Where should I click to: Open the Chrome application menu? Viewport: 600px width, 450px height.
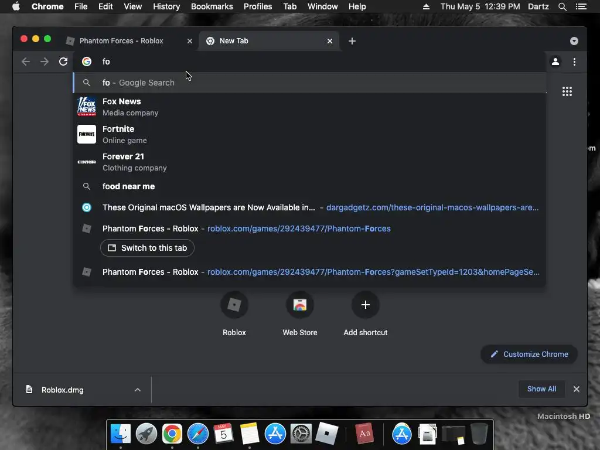(x=47, y=6)
